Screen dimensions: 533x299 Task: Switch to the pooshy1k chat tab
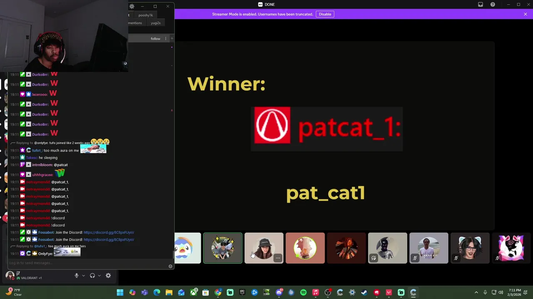145,15
